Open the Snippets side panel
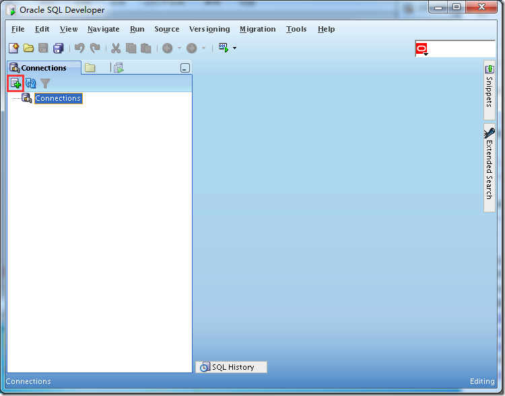The height and width of the screenshot is (396, 505). pos(490,89)
